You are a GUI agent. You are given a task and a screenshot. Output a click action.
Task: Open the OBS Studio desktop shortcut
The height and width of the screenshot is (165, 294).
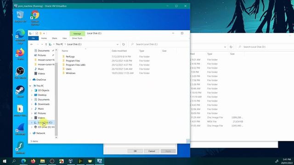coord(20,72)
